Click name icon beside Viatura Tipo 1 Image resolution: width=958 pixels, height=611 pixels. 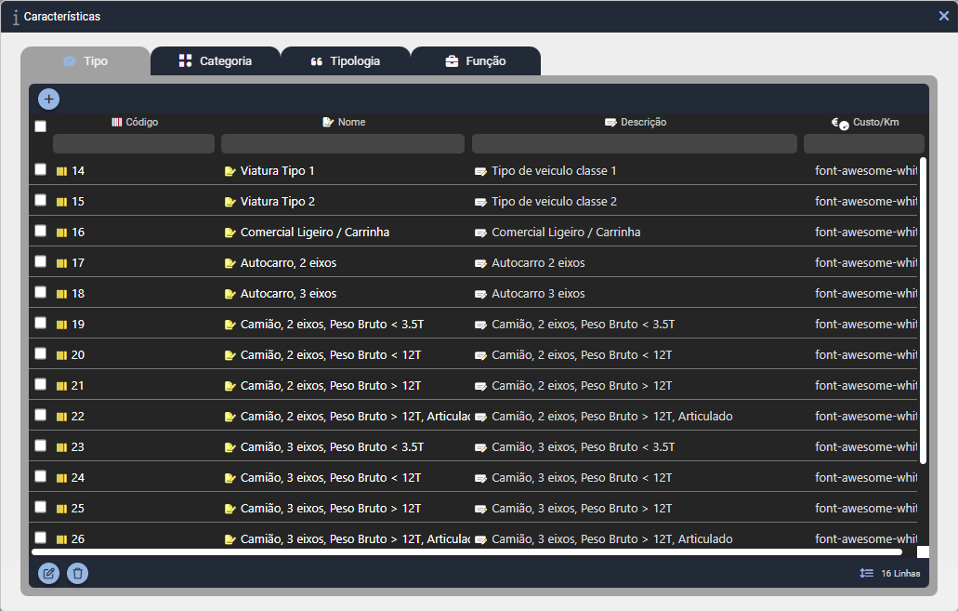(x=230, y=171)
